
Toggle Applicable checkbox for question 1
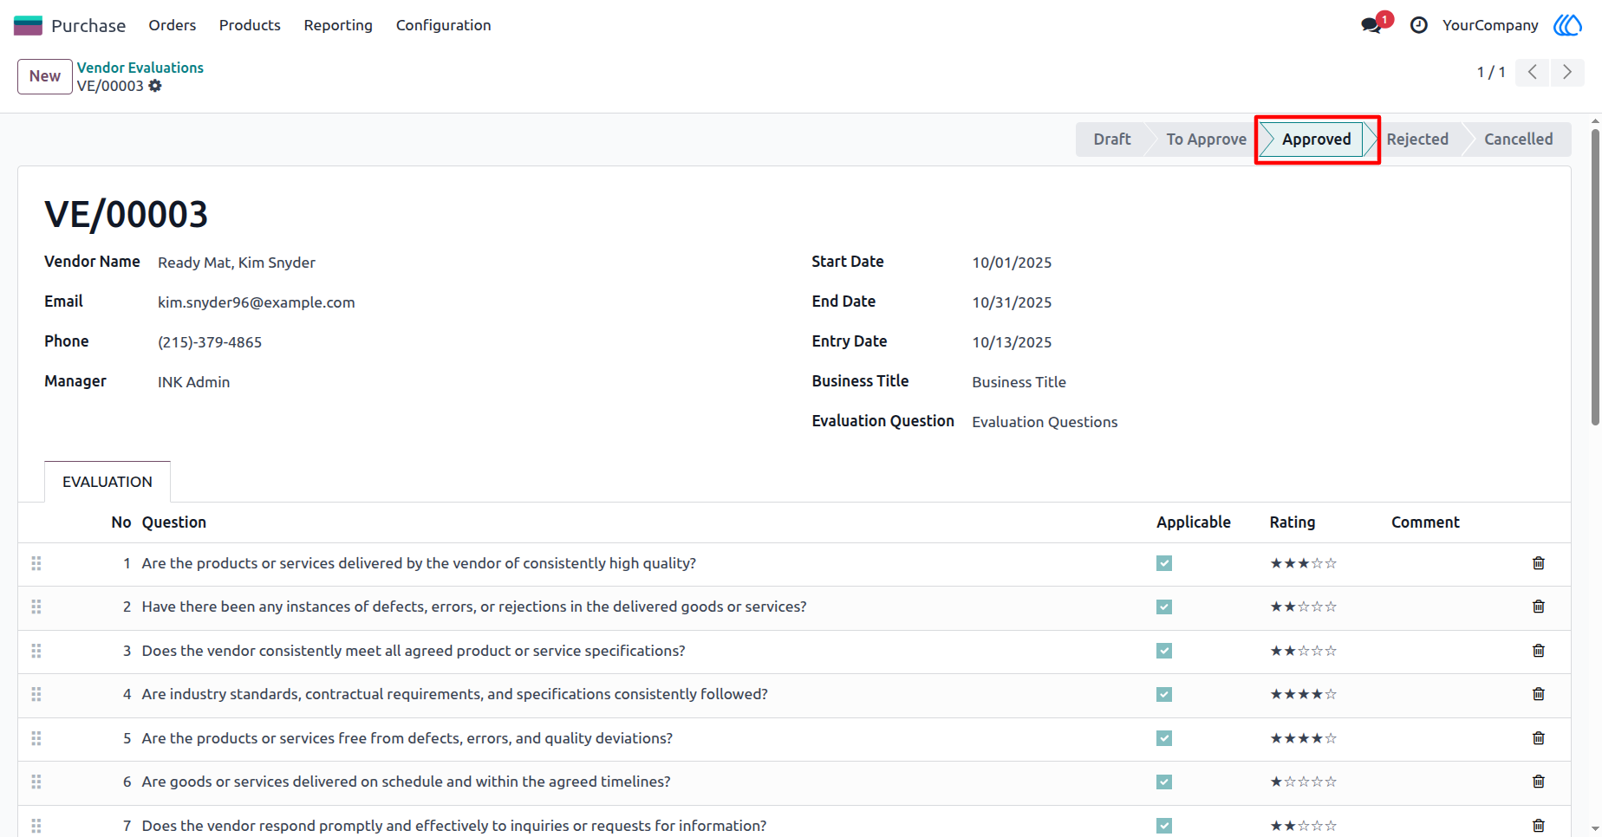1164,563
